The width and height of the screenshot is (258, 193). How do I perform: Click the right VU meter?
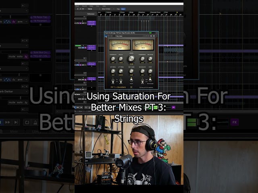click(143, 45)
